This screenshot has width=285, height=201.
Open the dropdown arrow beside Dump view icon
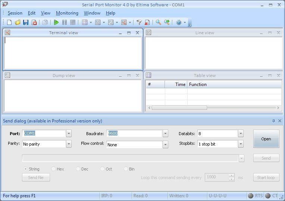click(x=117, y=22)
